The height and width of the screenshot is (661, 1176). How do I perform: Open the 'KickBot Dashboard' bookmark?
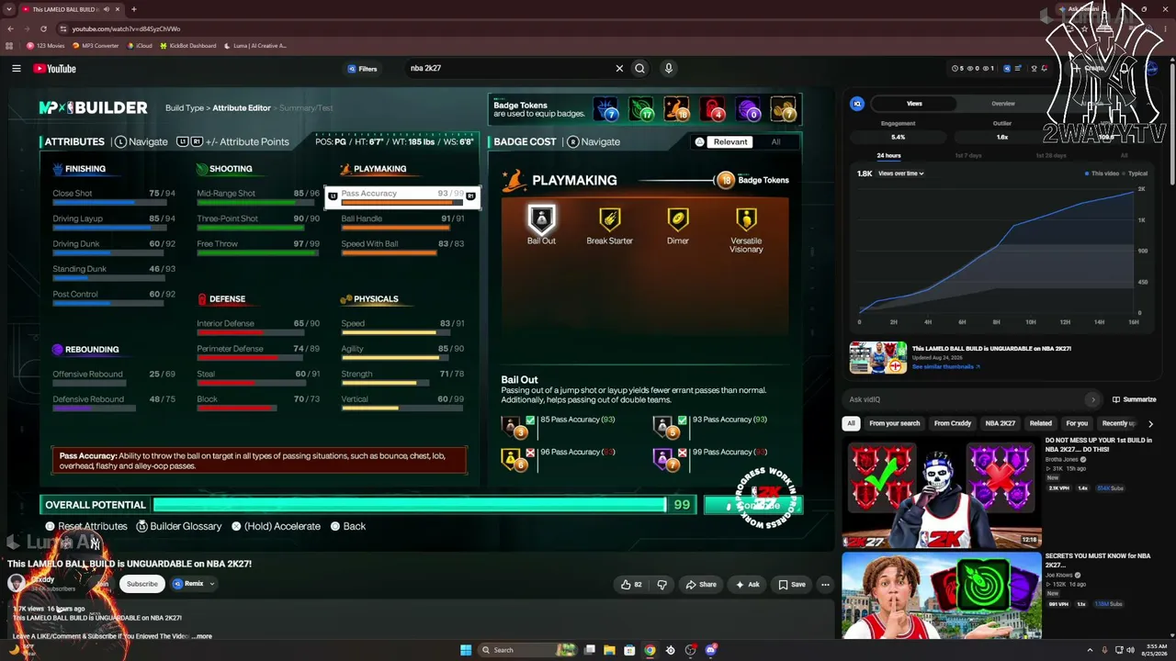point(188,45)
